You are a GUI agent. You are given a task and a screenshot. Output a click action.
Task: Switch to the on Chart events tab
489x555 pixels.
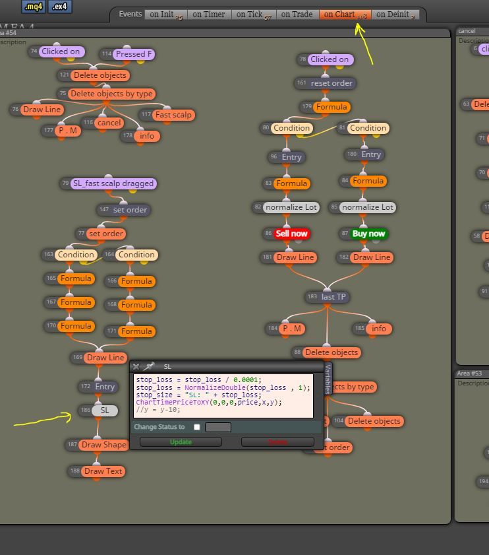pyautogui.click(x=345, y=15)
